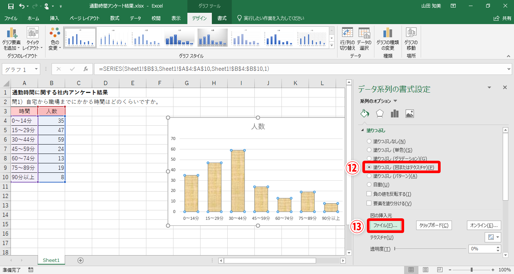
Task: Switch to the 挿入 tab
Action: [55, 18]
